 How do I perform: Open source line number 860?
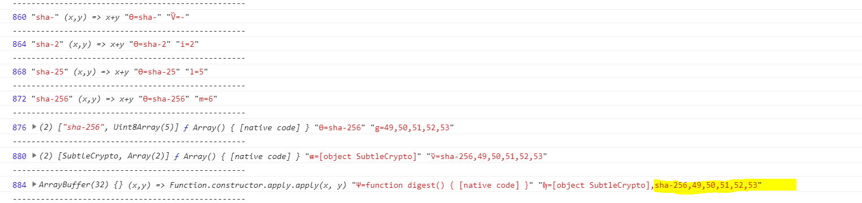(19, 17)
